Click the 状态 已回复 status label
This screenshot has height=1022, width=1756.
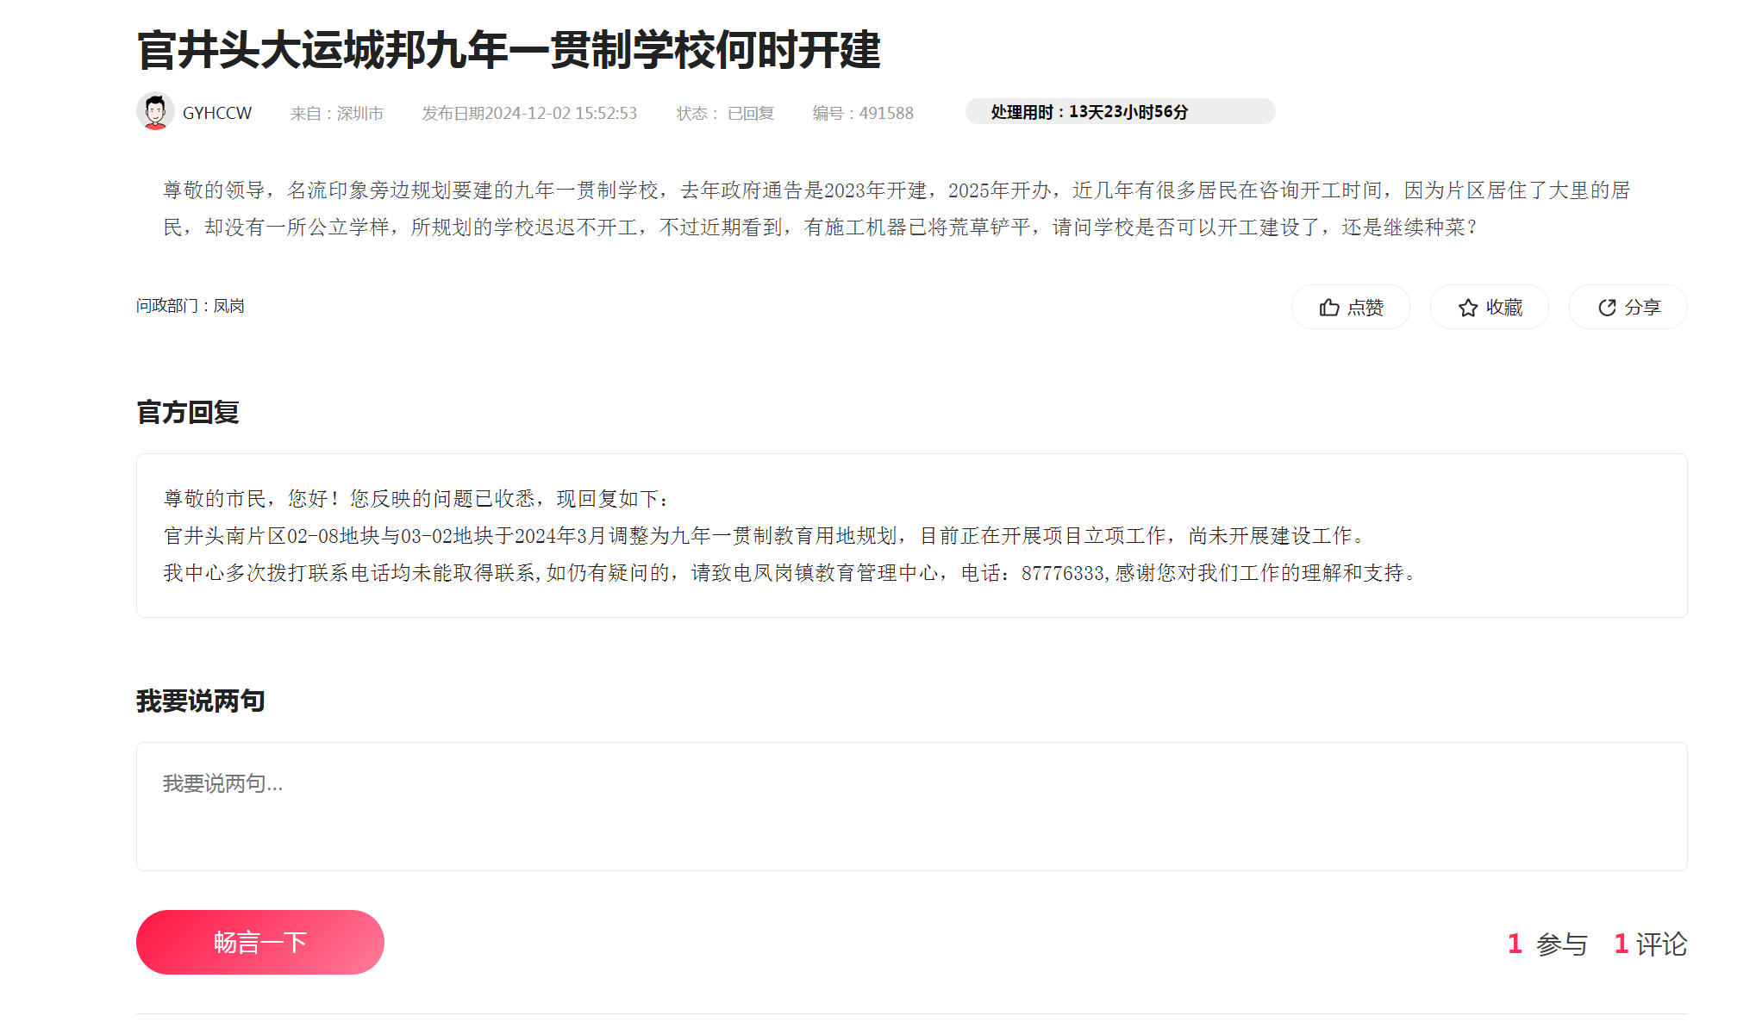point(725,113)
